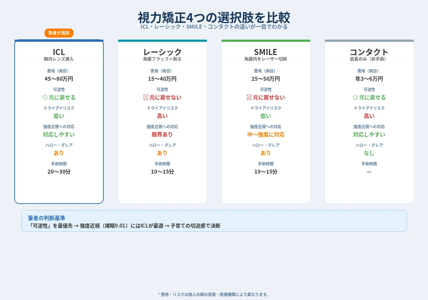
Task: Click SMILE cost value 25〜50万円
Action: pyautogui.click(x=266, y=79)
